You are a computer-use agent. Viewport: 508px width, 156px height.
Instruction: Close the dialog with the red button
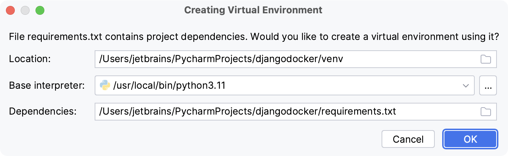coord(10,10)
